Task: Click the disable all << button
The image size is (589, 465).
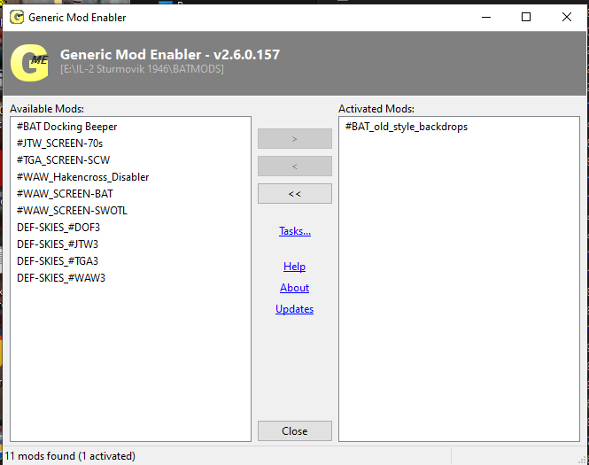Action: [295, 194]
